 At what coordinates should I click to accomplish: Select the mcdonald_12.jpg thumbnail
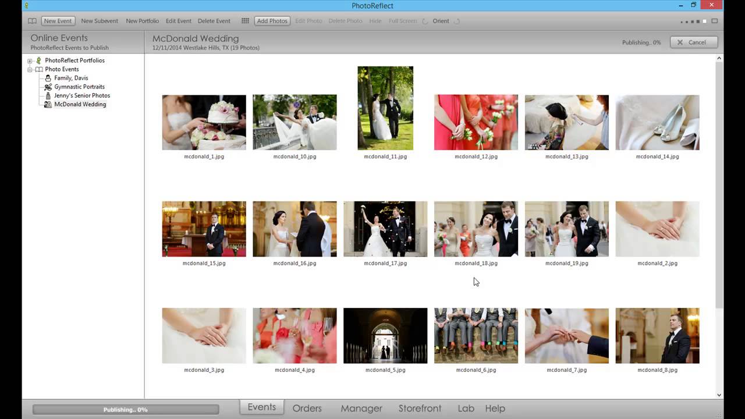[476, 123]
